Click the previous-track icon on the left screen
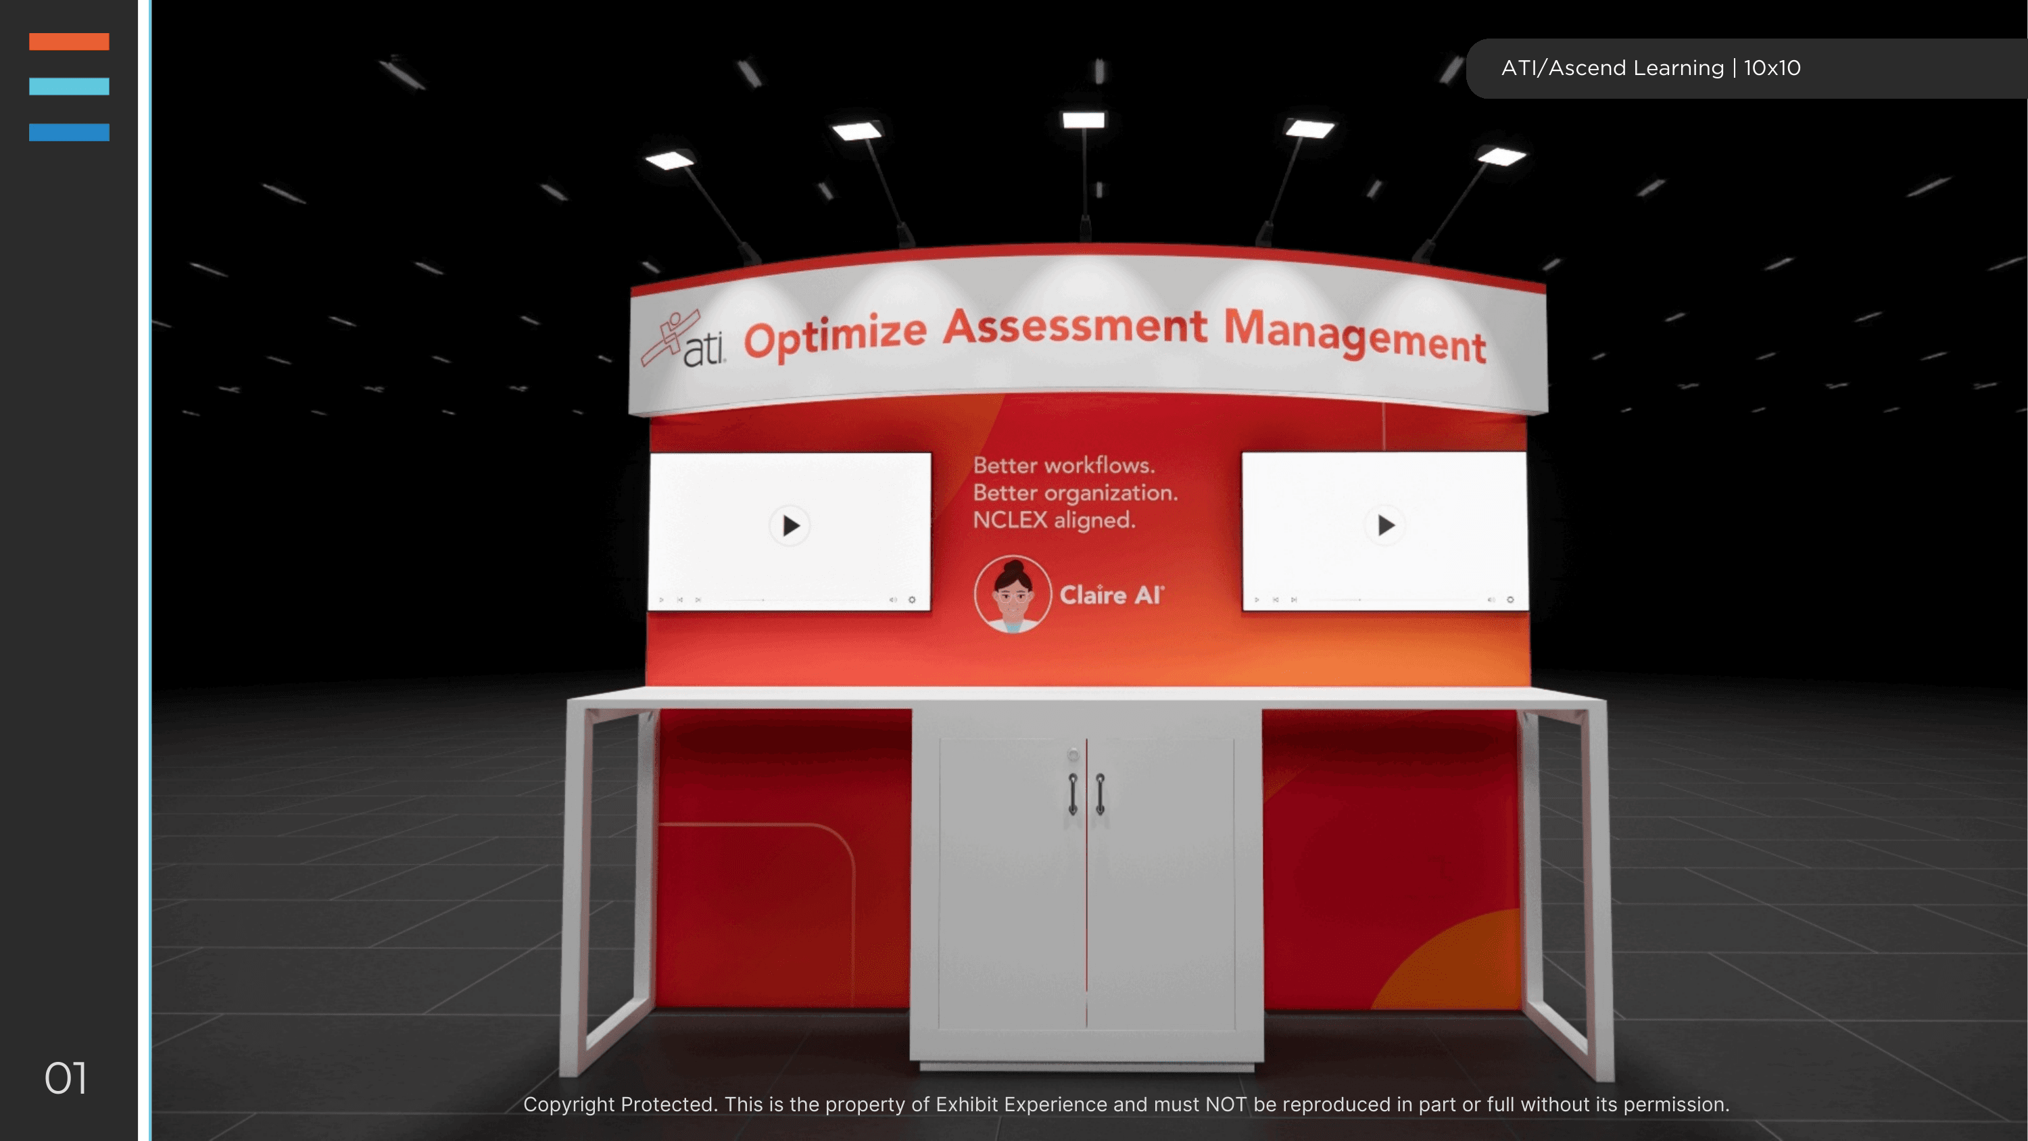2028x1141 pixels. [680, 600]
